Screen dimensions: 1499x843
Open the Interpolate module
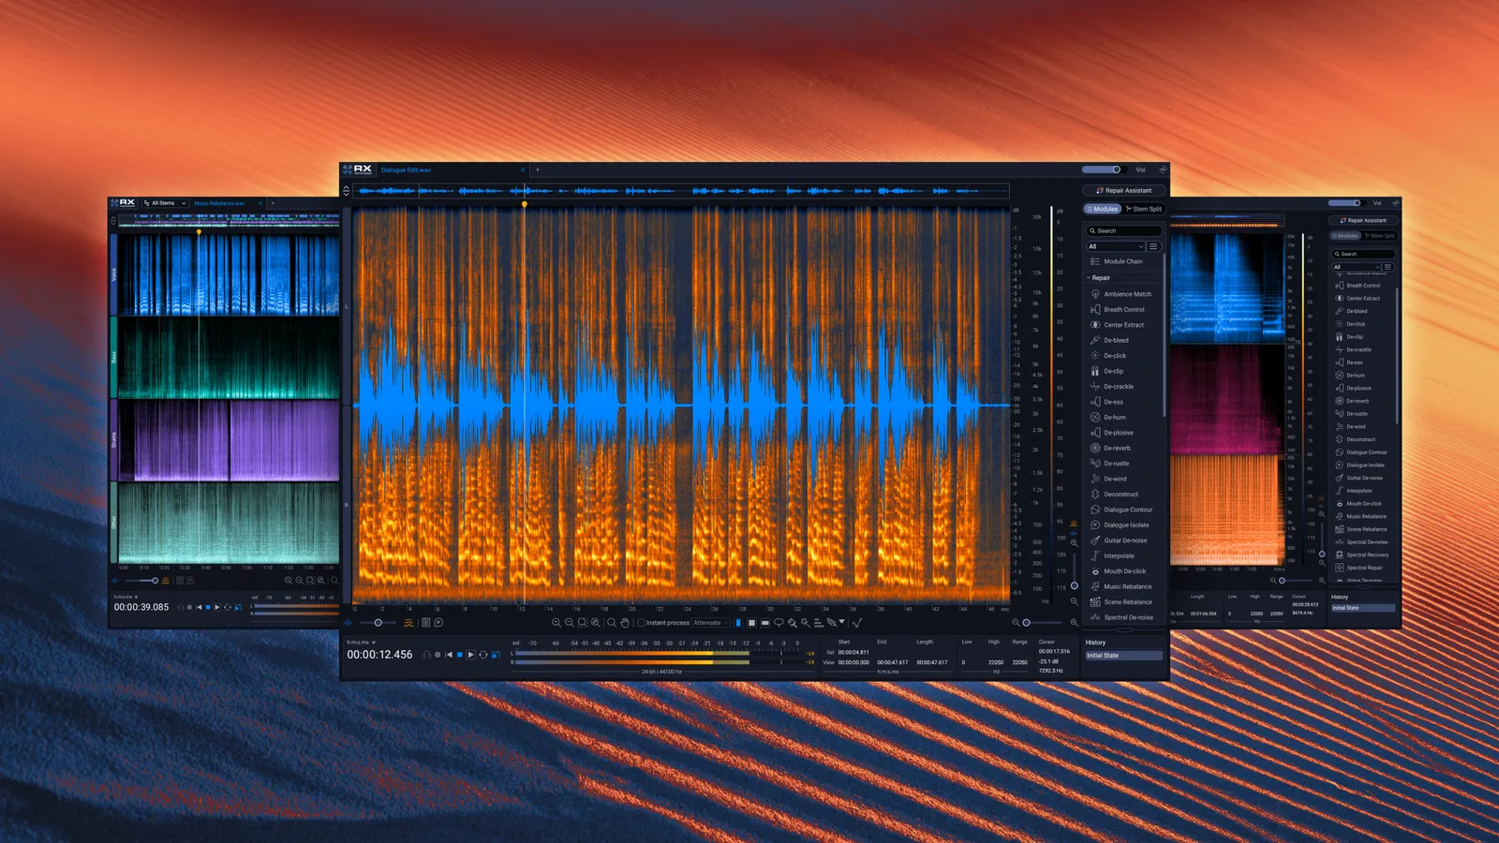(1113, 555)
